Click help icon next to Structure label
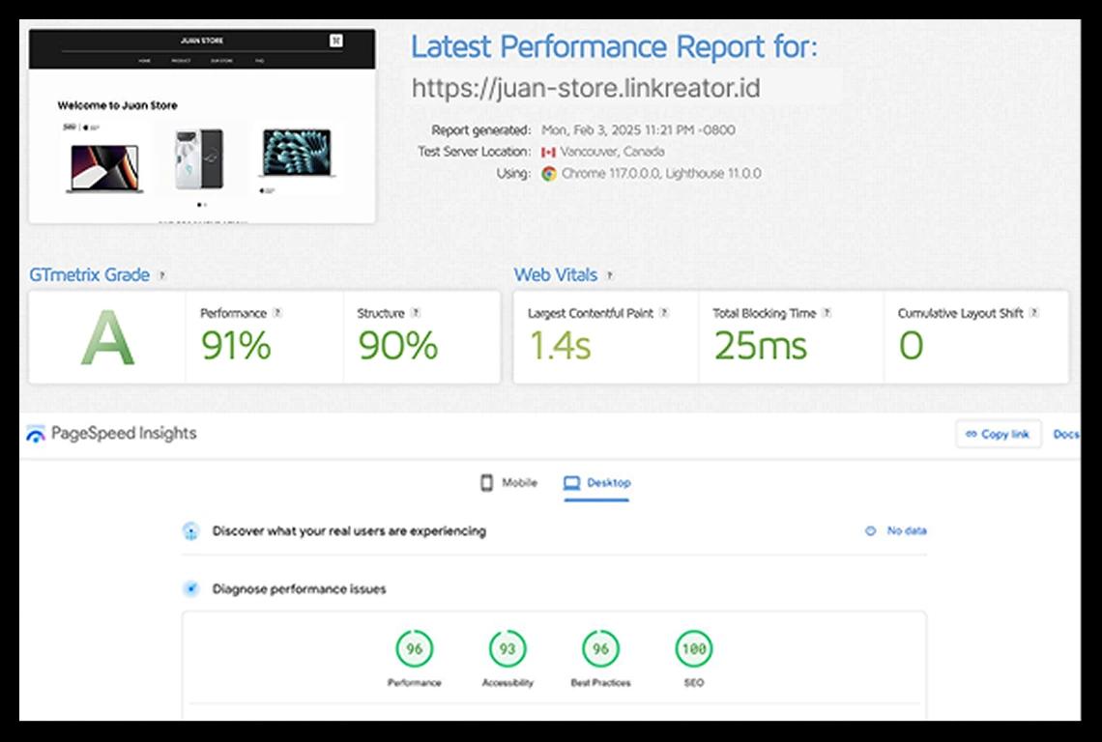Screen dimensions: 1102x742 (416, 313)
